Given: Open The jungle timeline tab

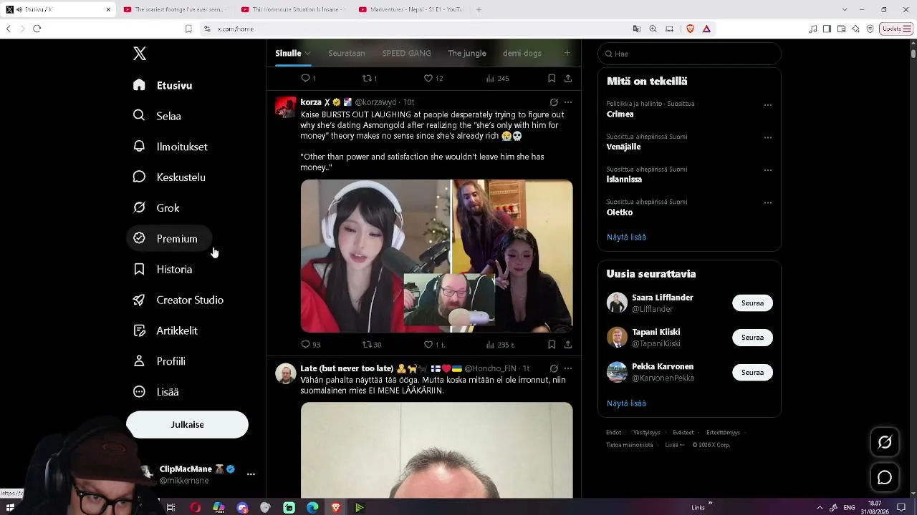Looking at the screenshot, I should pyautogui.click(x=467, y=54).
